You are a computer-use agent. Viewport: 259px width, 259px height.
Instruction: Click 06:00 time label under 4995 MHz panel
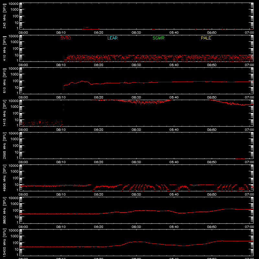[x=23, y=195]
